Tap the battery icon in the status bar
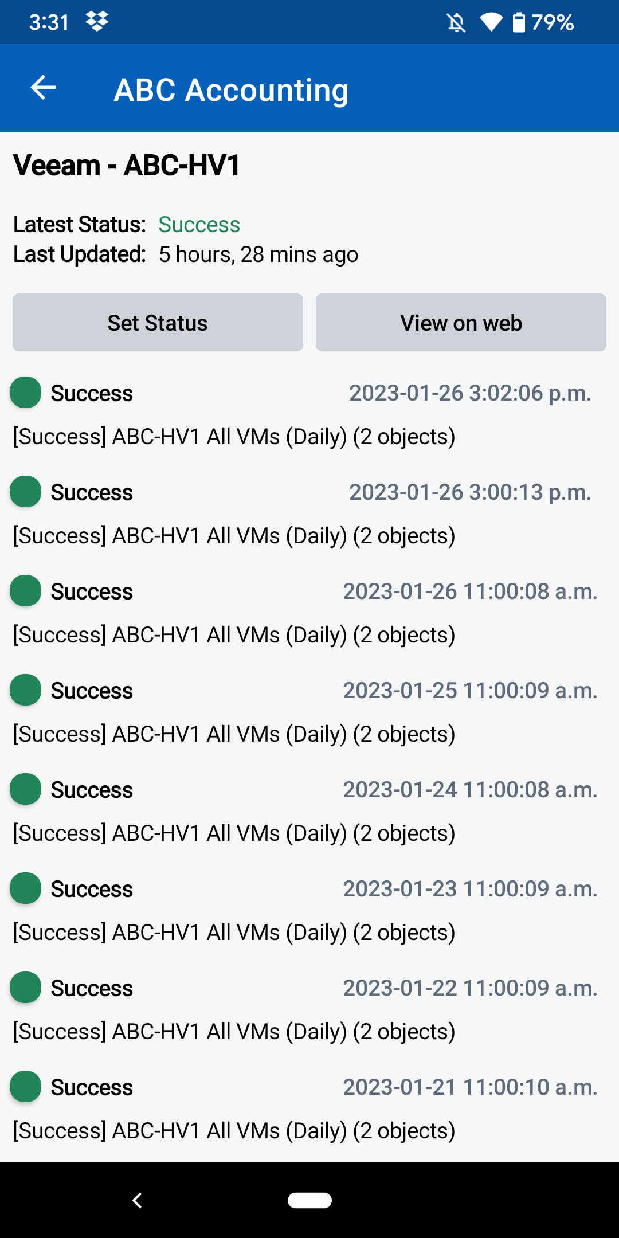The image size is (619, 1238). click(518, 23)
